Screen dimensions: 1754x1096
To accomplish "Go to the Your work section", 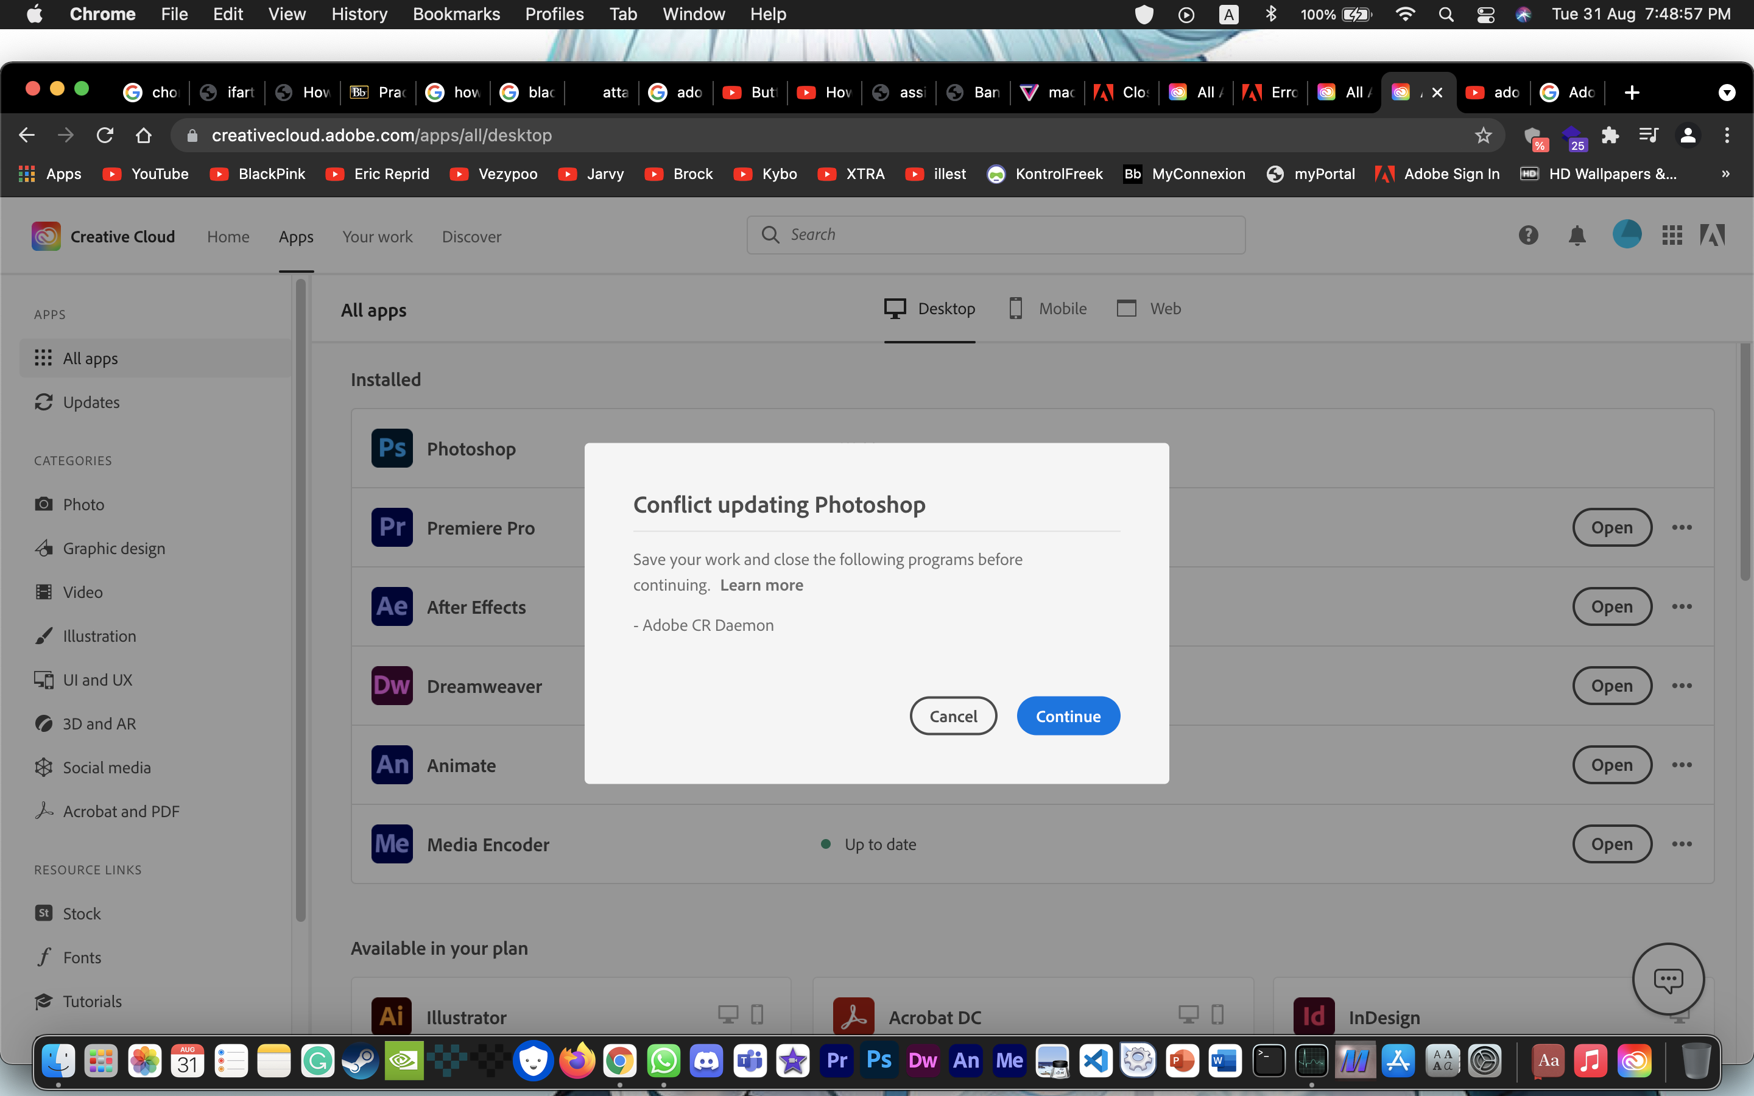I will click(377, 236).
